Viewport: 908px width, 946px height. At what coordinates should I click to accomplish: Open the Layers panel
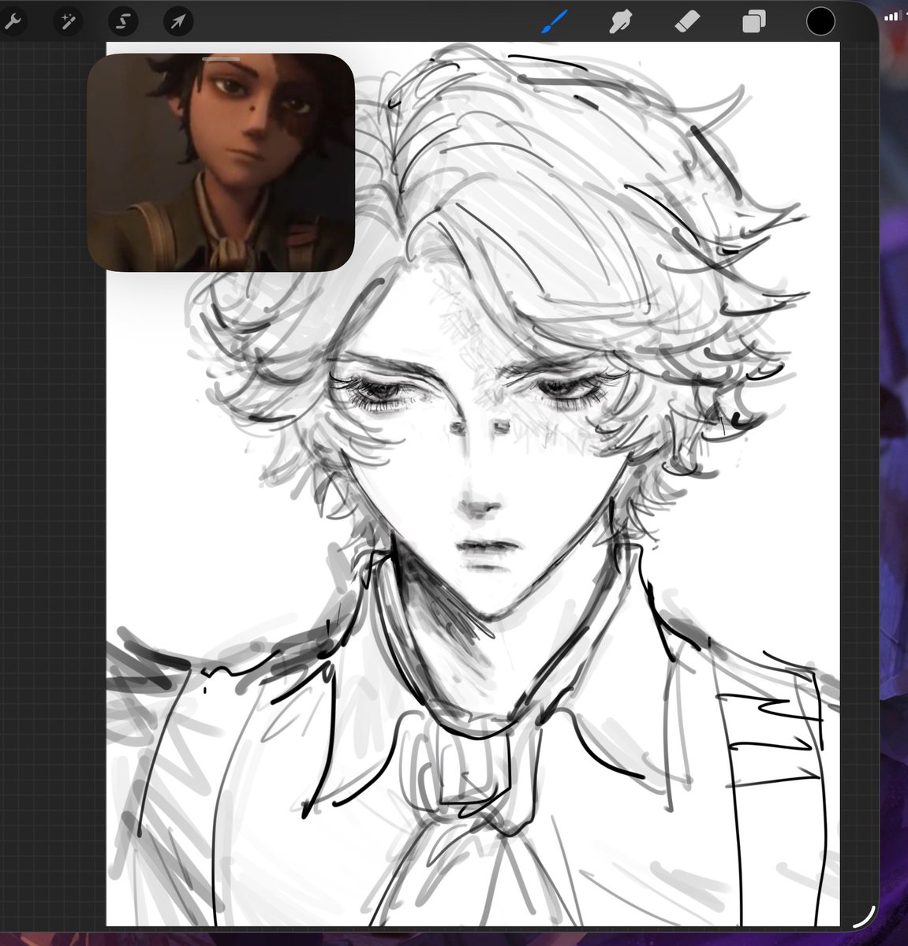(x=753, y=21)
